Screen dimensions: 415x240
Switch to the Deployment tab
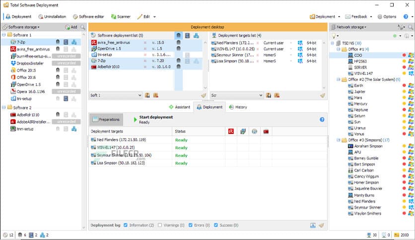209,107
